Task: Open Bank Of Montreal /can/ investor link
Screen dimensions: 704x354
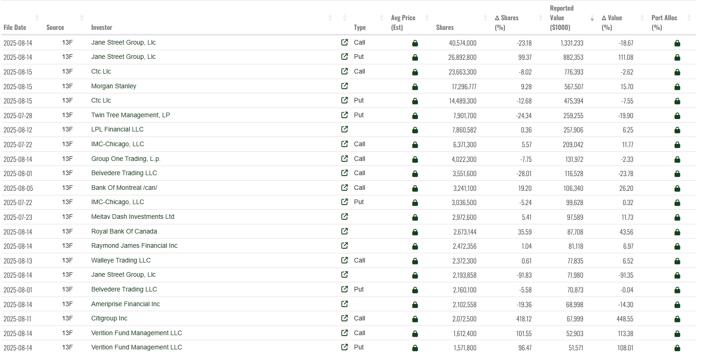Action: (x=124, y=188)
